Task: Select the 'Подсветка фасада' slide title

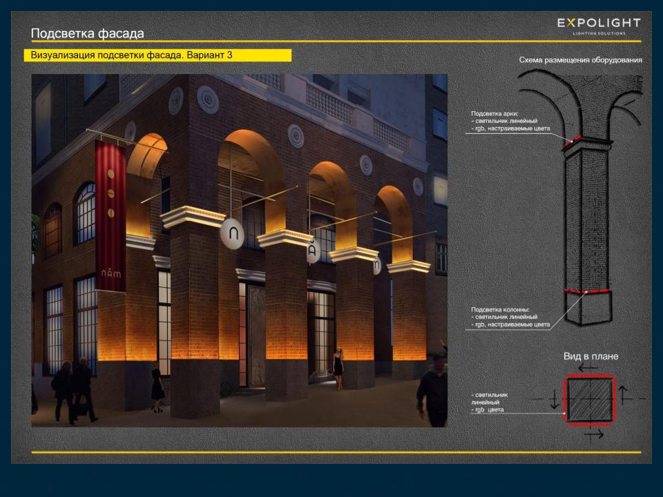Action: point(87,33)
